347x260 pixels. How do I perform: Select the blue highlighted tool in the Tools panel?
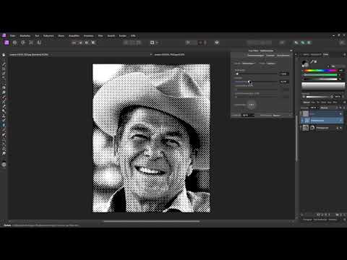coord(4,125)
